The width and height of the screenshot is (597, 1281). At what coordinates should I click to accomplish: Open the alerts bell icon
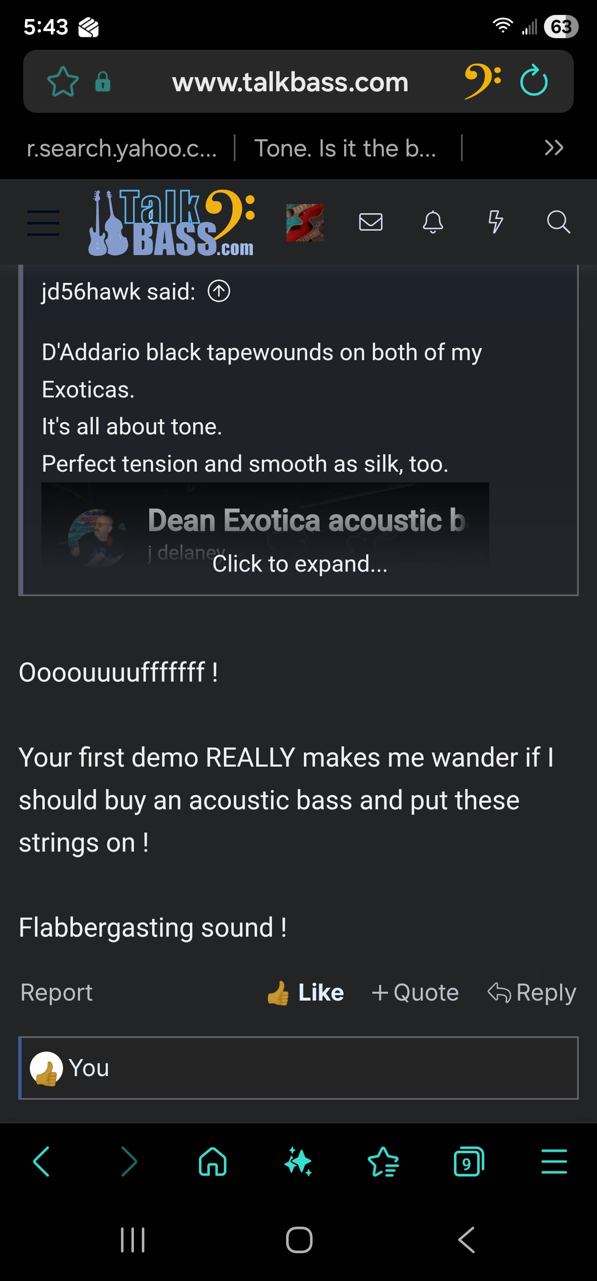433,222
